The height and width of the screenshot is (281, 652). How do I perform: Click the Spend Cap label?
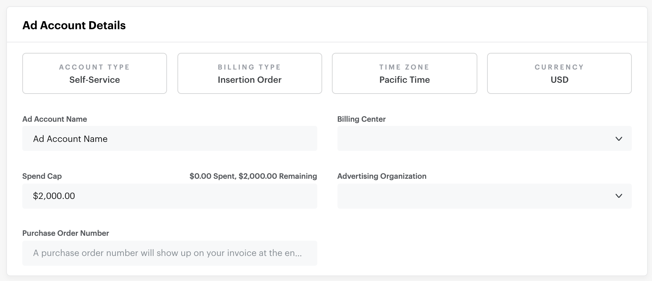(x=42, y=176)
